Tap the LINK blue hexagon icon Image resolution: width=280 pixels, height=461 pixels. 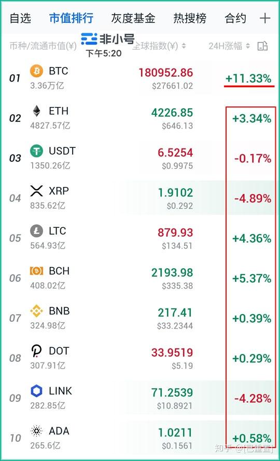(36, 391)
